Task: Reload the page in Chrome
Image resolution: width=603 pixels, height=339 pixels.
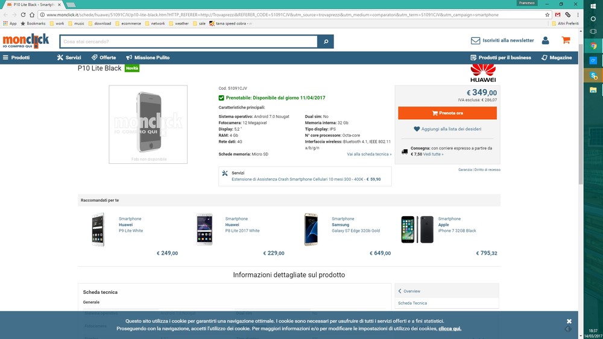Action: point(23,14)
